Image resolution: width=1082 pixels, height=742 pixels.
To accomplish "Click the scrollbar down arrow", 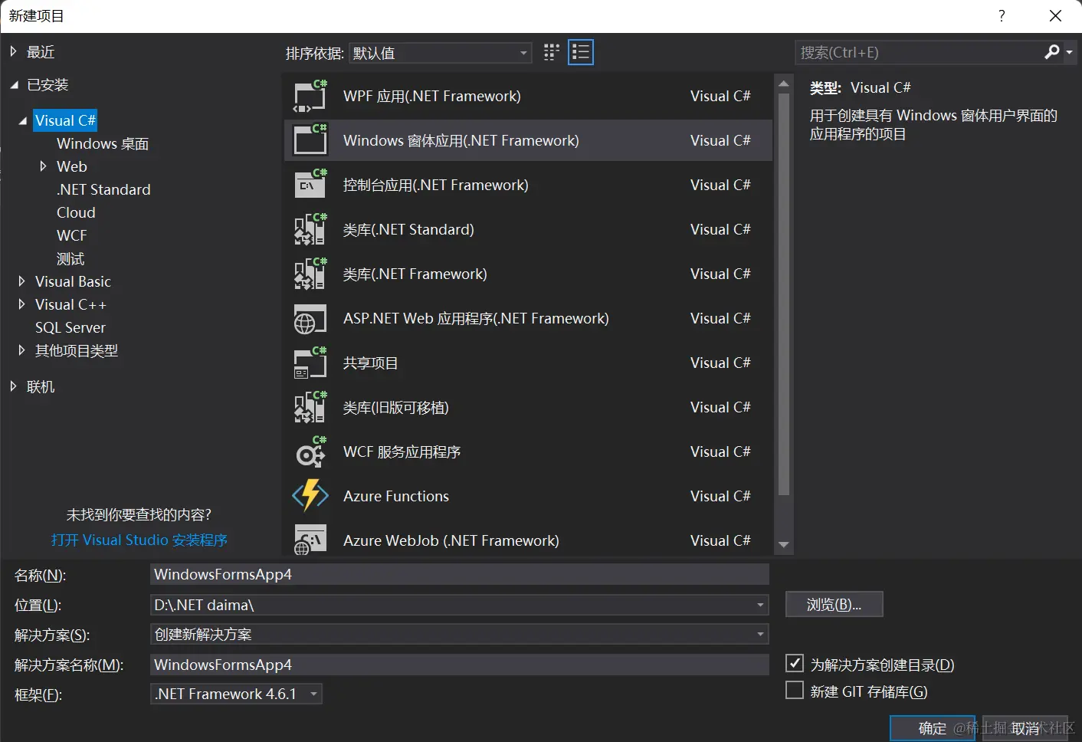I will [783, 544].
